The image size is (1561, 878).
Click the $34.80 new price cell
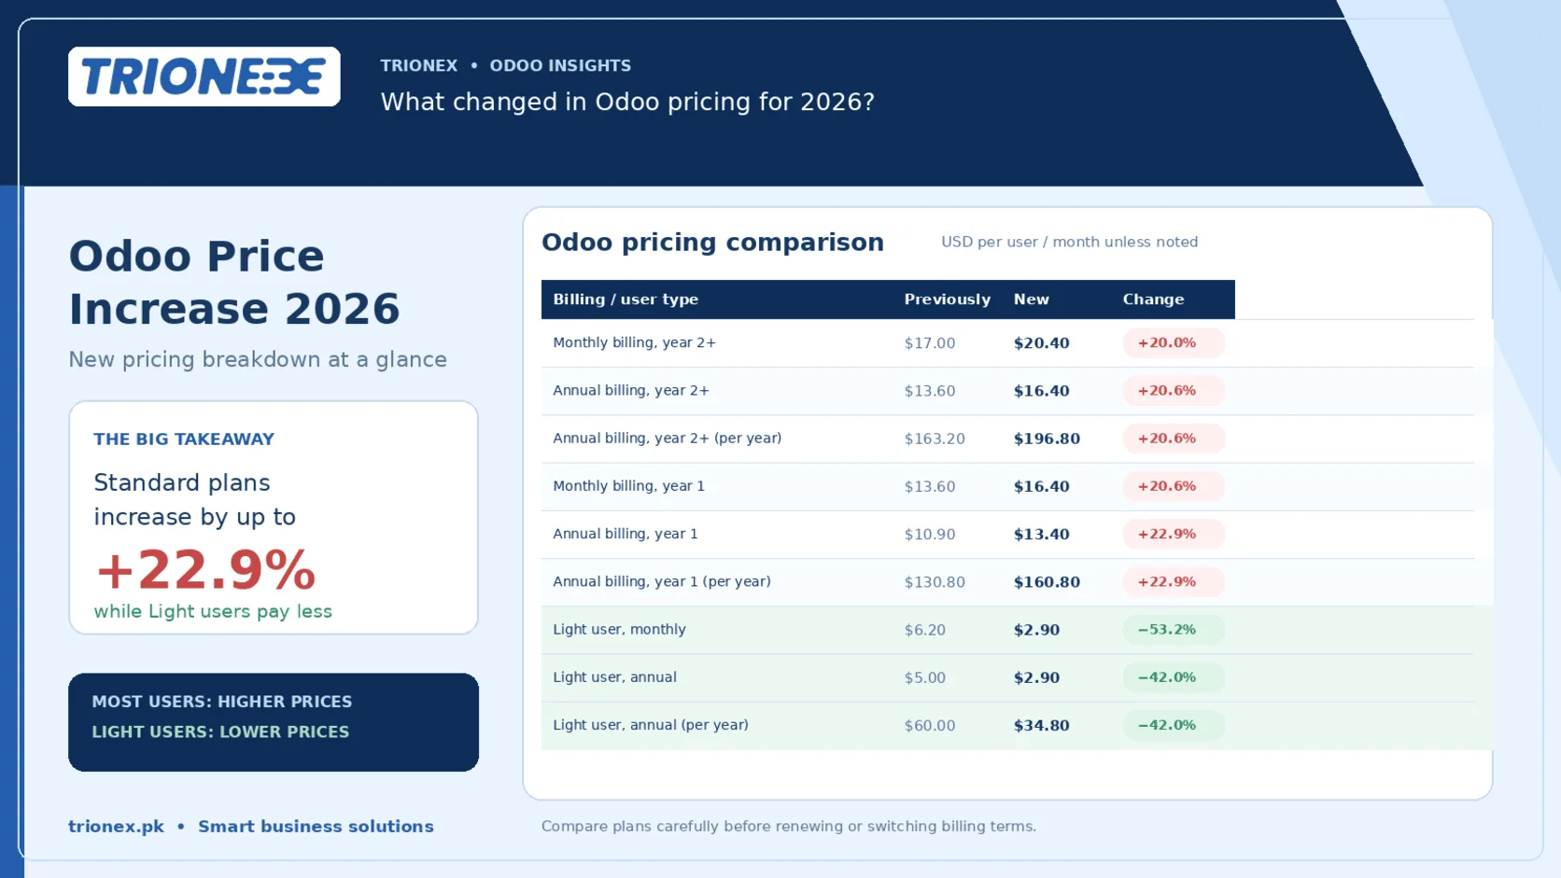coord(1041,726)
